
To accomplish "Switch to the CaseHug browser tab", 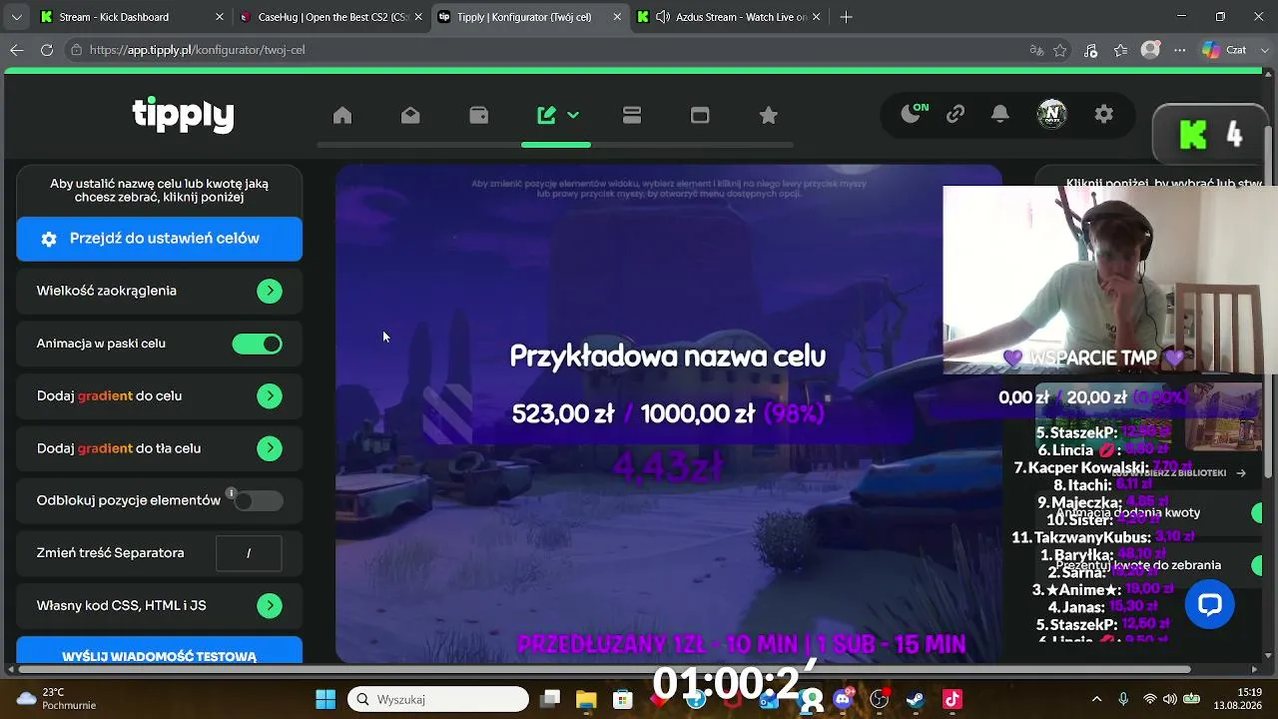I will pos(333,17).
